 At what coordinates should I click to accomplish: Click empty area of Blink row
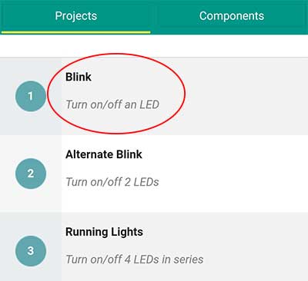[x=244, y=96]
